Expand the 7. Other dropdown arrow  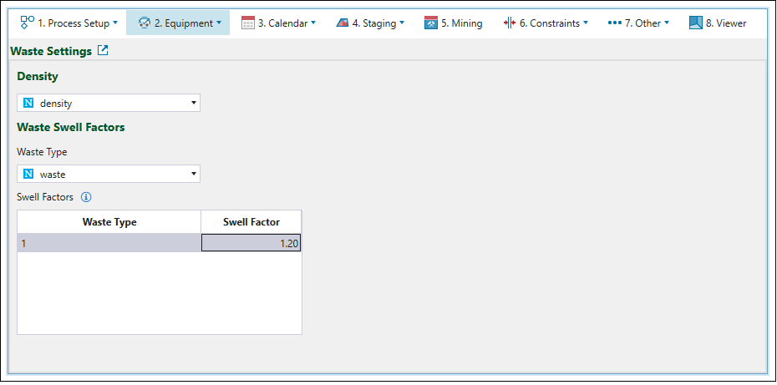click(x=667, y=23)
